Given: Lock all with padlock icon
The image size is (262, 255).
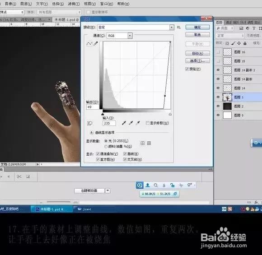Looking at the screenshot, I should click(x=245, y=43).
